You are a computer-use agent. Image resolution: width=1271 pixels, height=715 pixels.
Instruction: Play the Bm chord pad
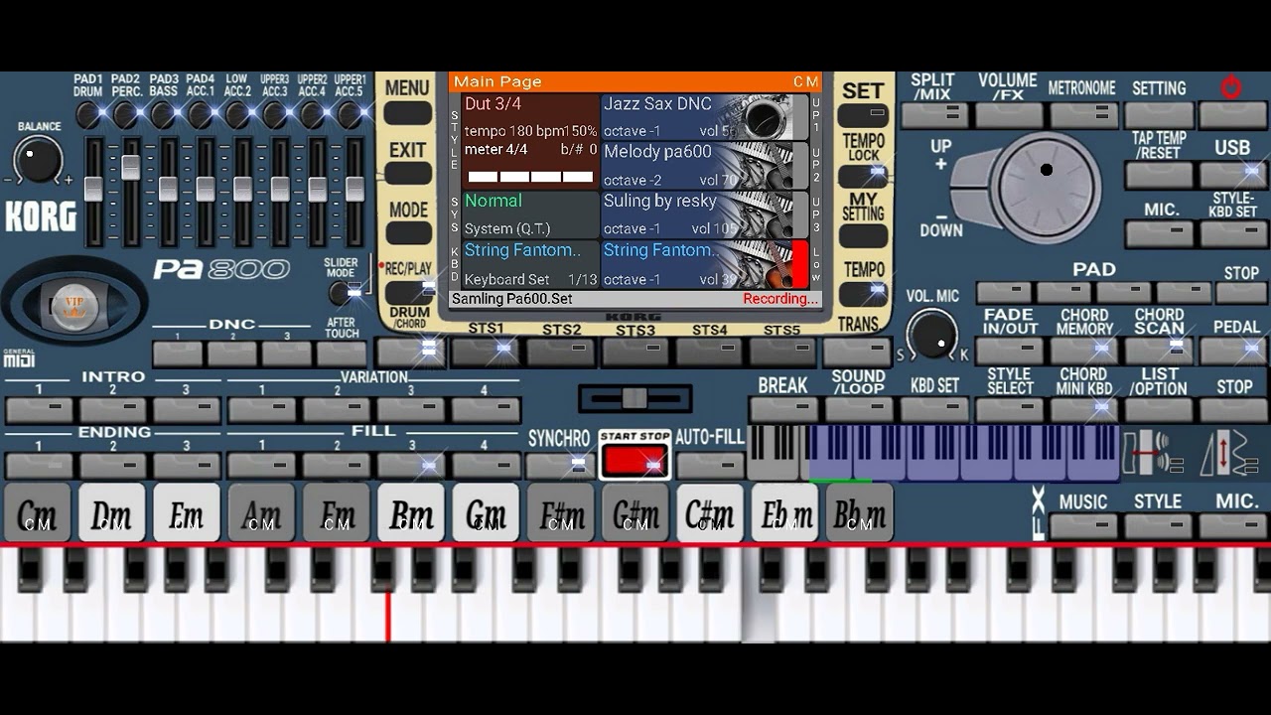coord(411,512)
